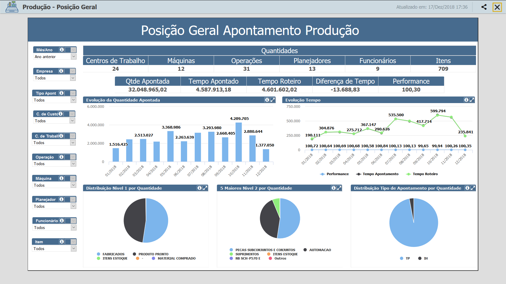Flip the toggle switch on Máquina filter
506x284 pixels.
click(70, 178)
